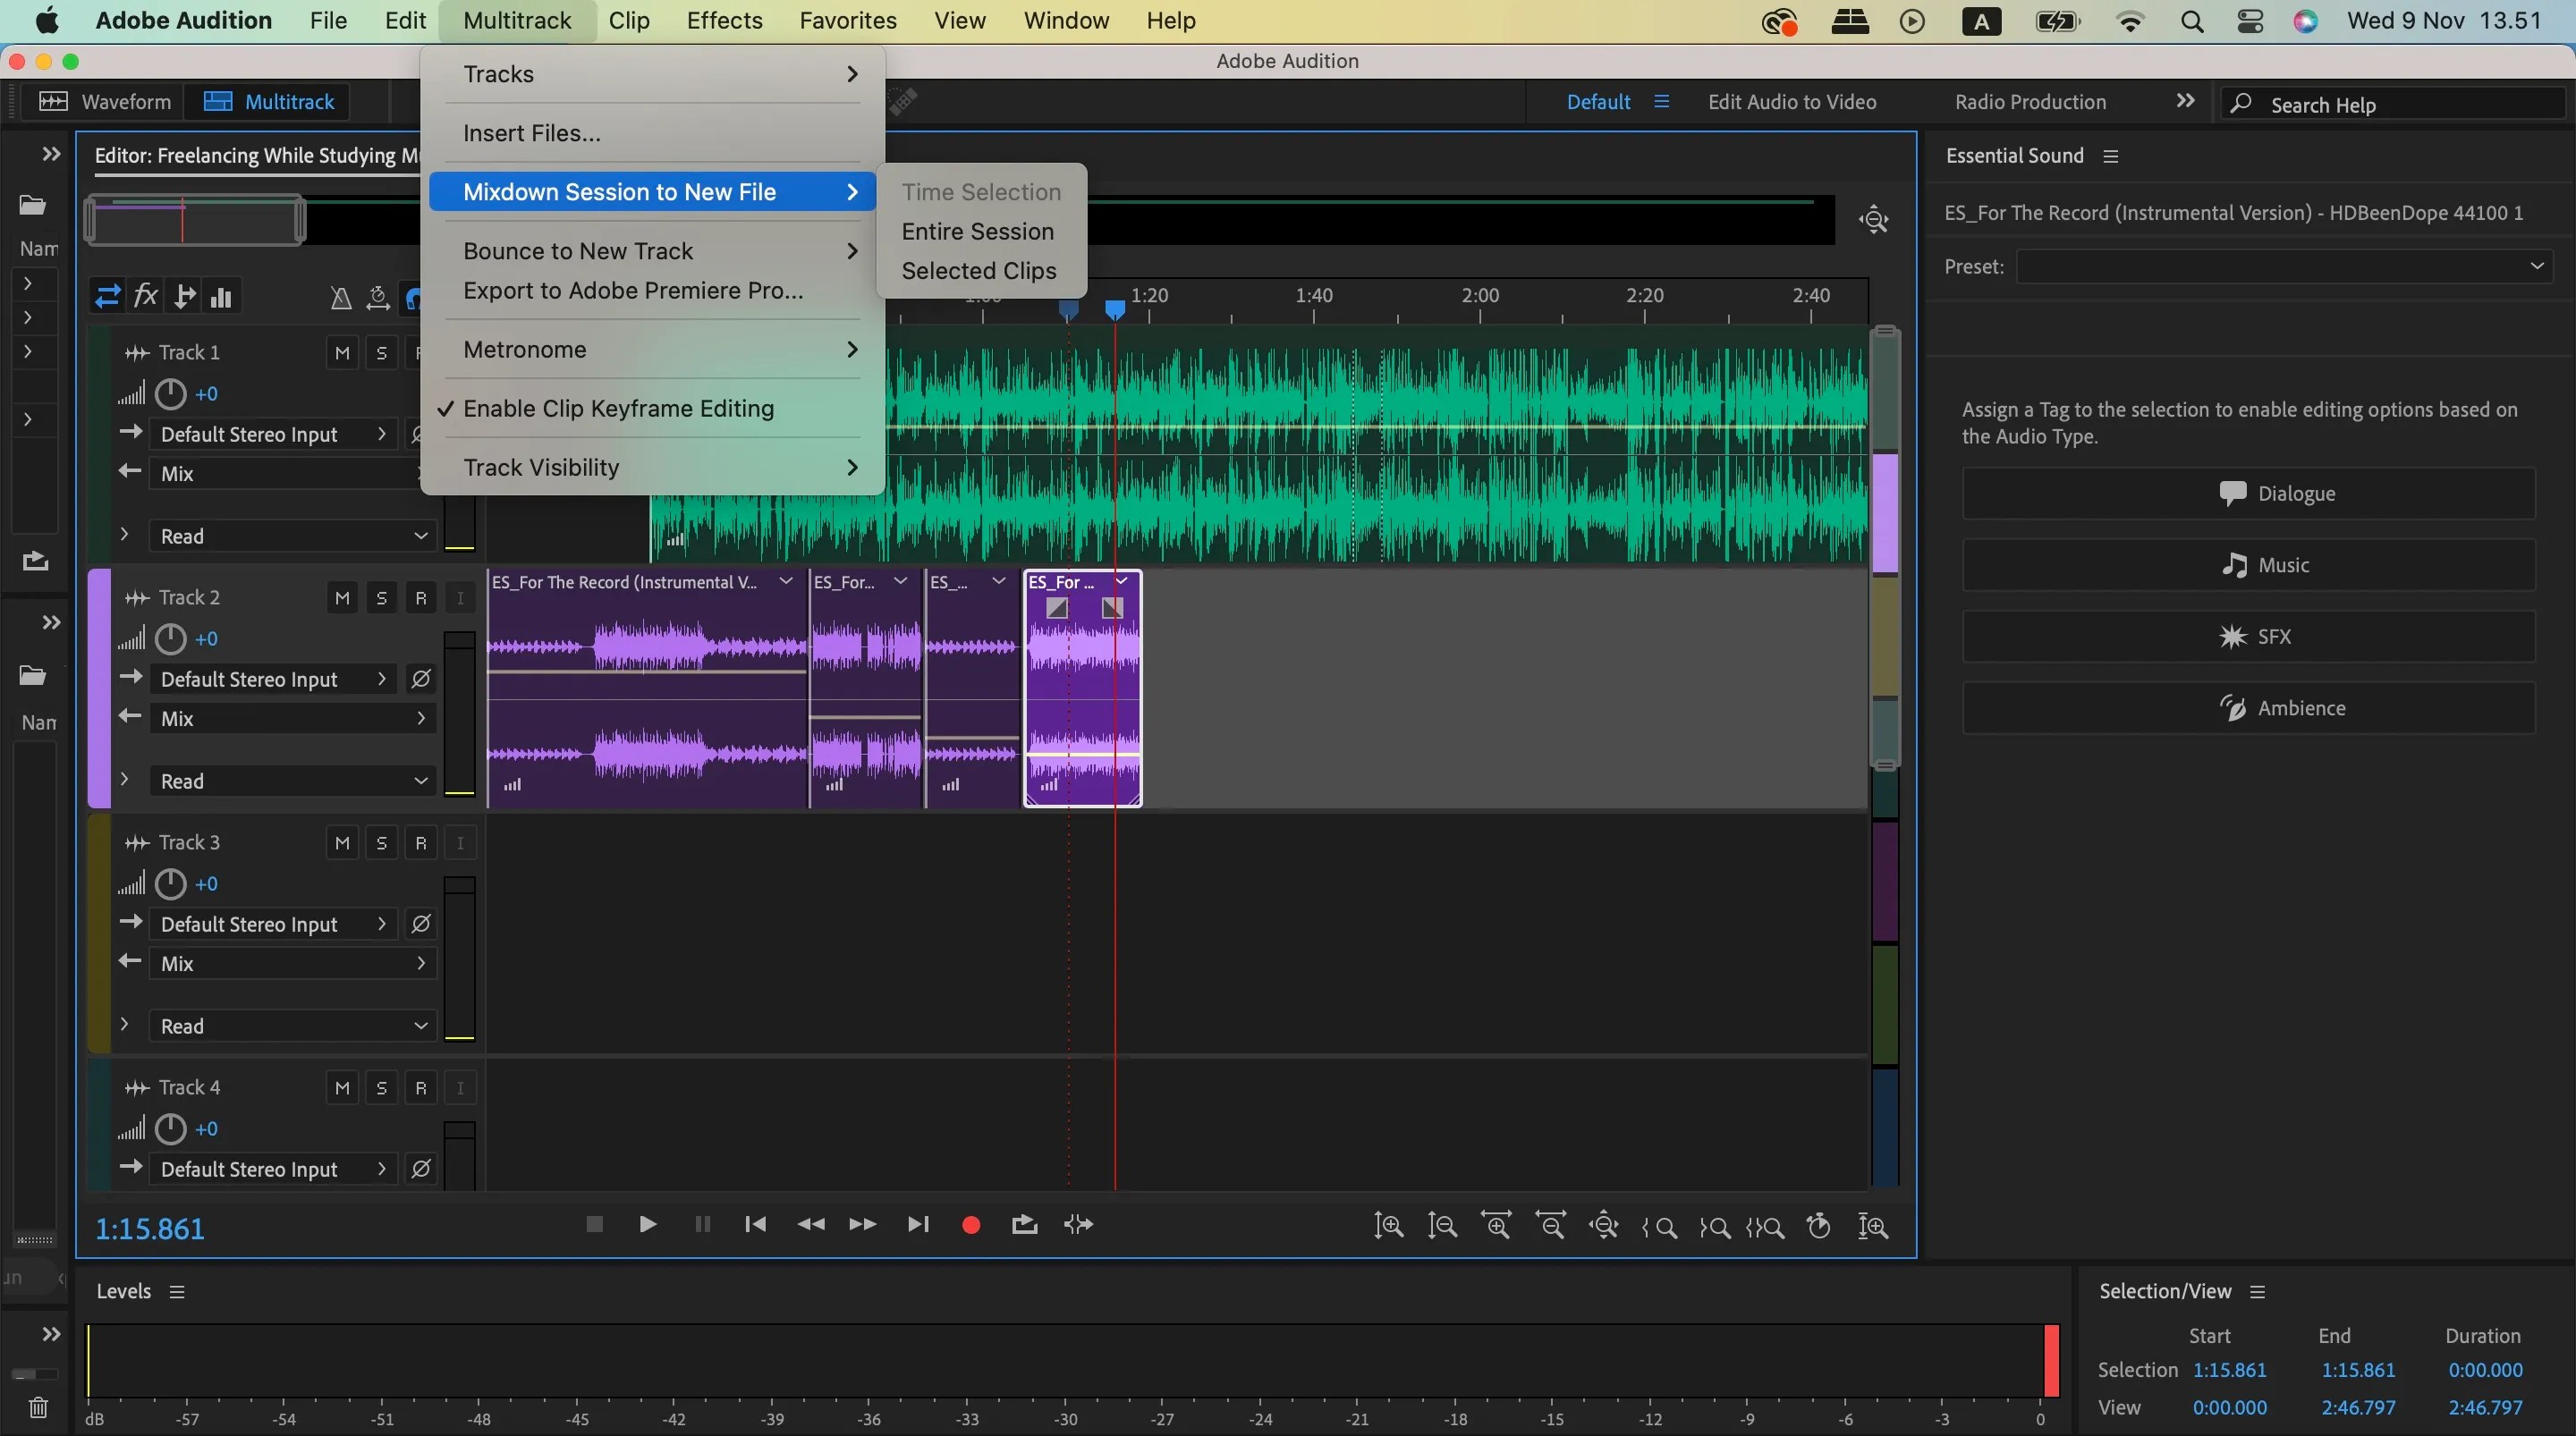Click the Radio Production workspace label
2576x1436 pixels.
pos(2031,101)
